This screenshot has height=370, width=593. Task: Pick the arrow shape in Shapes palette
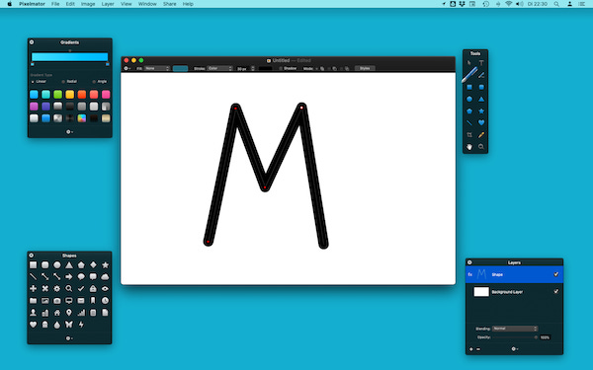coord(69,276)
